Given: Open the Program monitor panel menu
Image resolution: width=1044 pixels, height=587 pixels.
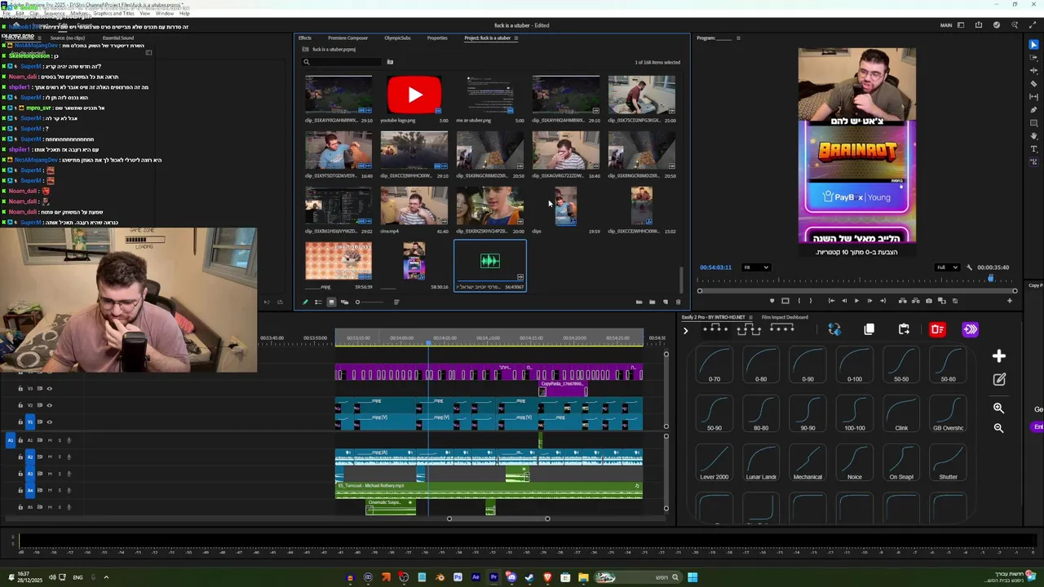Looking at the screenshot, I should click(738, 38).
